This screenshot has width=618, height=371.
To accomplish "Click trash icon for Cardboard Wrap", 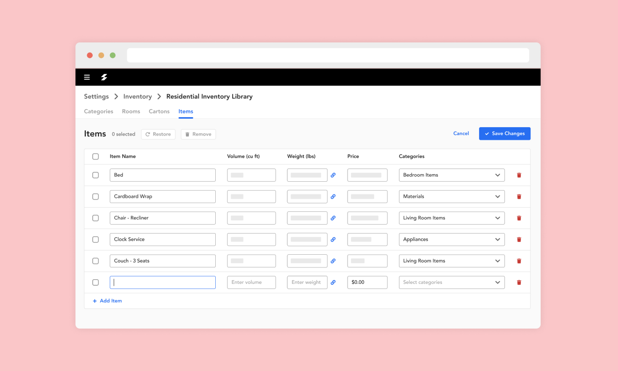I will click(x=519, y=197).
